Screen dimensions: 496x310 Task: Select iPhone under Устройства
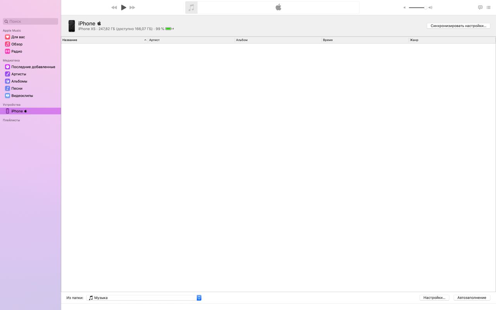pyautogui.click(x=30, y=111)
